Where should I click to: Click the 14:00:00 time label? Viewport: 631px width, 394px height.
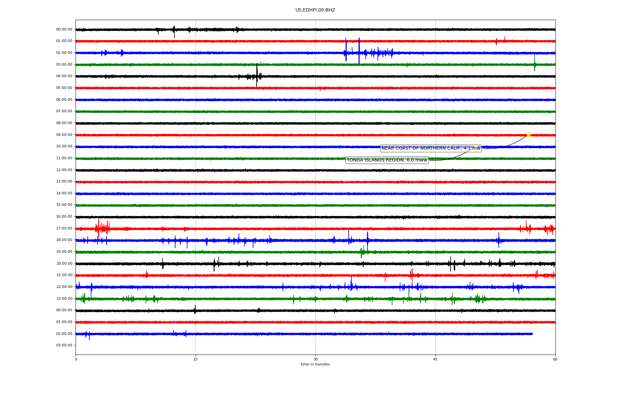pyautogui.click(x=64, y=193)
